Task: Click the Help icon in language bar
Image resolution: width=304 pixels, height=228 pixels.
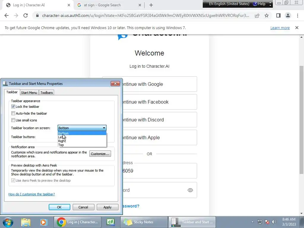Action: point(259,4)
